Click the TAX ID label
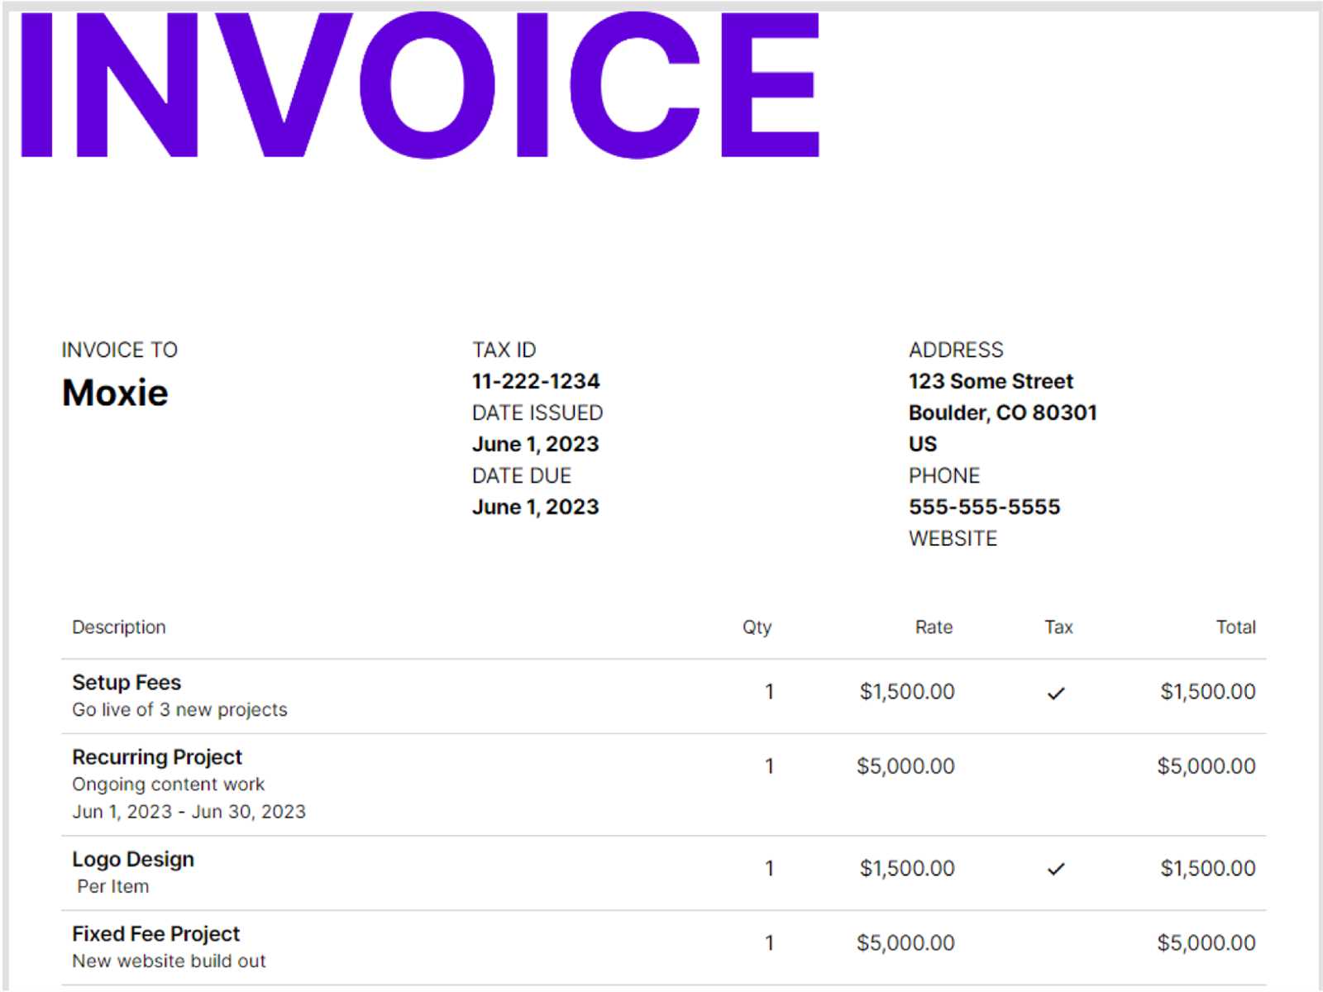Viewport: 1323px width, 992px height. [504, 350]
